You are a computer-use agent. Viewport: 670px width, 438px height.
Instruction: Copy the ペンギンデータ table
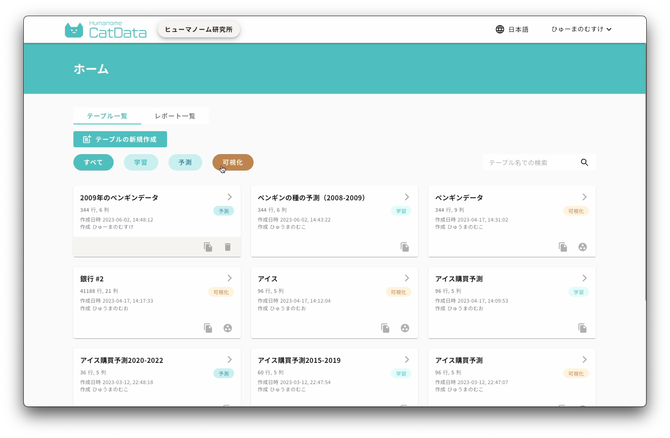(563, 247)
